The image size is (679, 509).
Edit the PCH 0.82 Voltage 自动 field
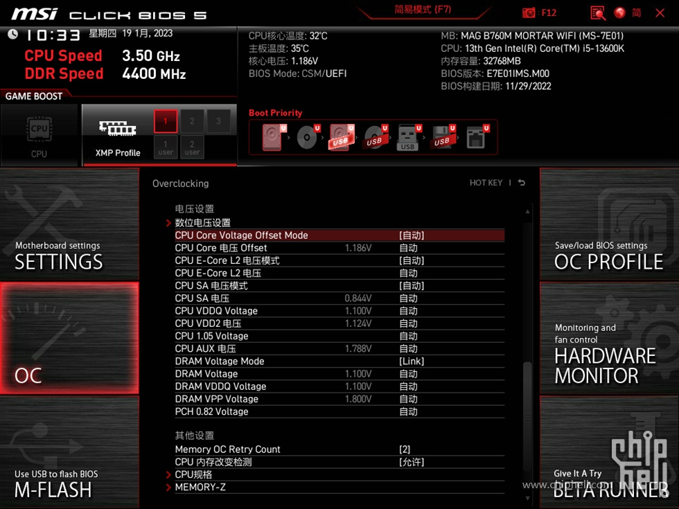point(408,411)
